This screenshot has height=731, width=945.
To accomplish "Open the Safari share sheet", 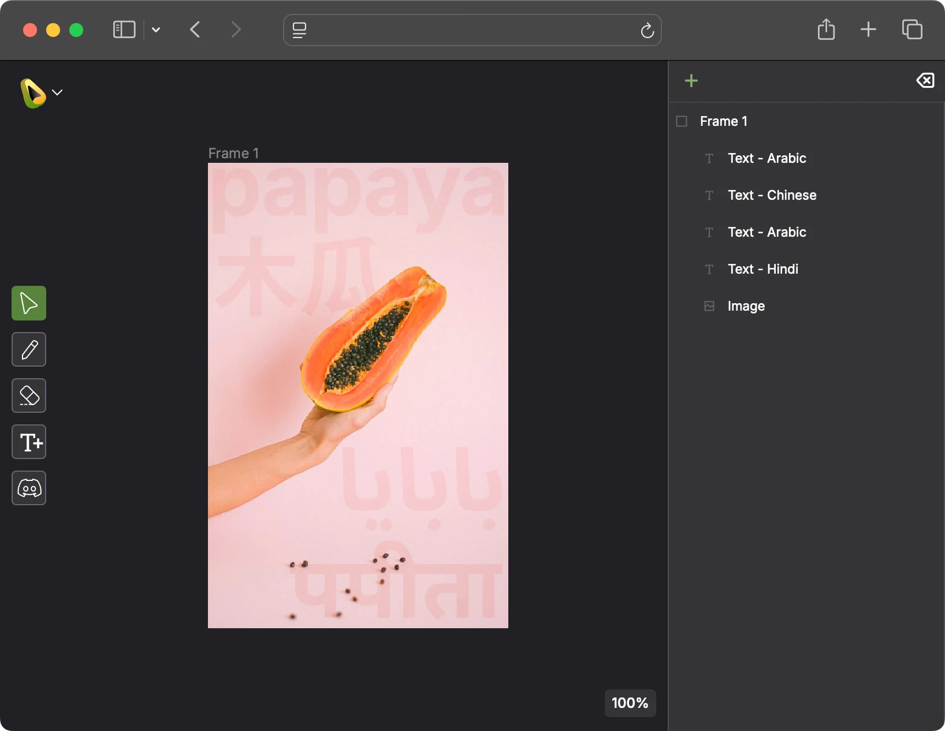I will click(827, 29).
